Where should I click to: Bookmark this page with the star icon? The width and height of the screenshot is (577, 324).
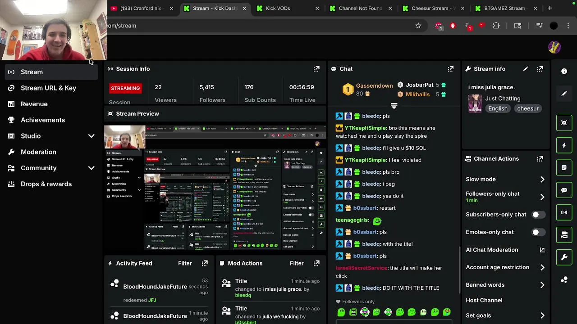(x=418, y=26)
